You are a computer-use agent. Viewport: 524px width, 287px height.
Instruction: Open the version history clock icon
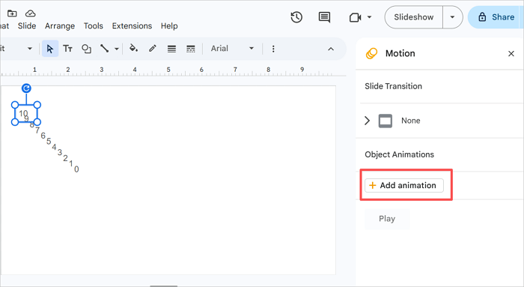point(296,17)
